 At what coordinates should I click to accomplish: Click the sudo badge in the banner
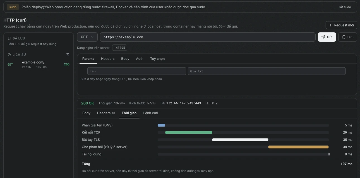(13, 7)
